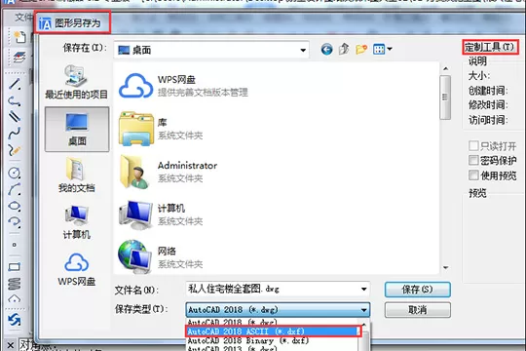Image resolution: width=526 pixels, height=351 pixels.
Task: Click the file list scrollbar thumb
Action: [445, 97]
